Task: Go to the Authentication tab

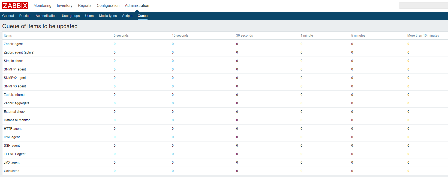Action: 46,16
